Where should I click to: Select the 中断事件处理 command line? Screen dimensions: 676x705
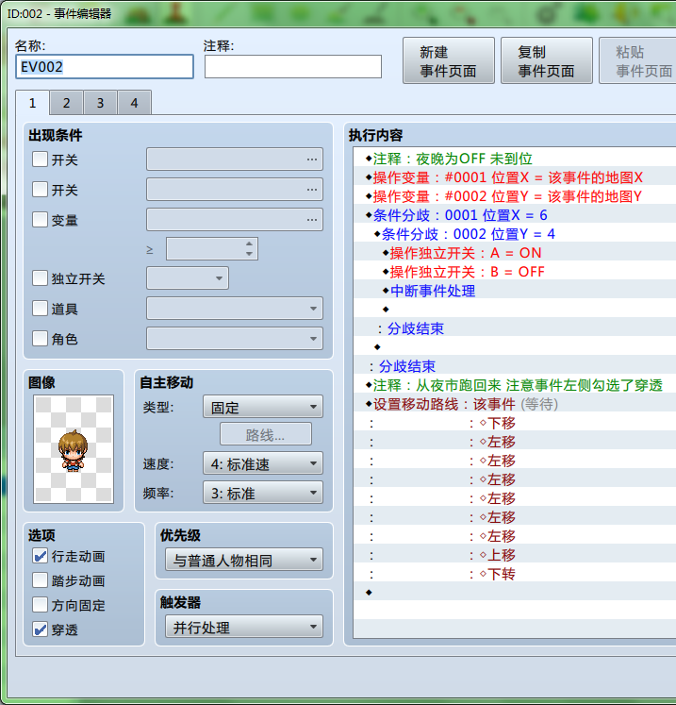point(515,291)
